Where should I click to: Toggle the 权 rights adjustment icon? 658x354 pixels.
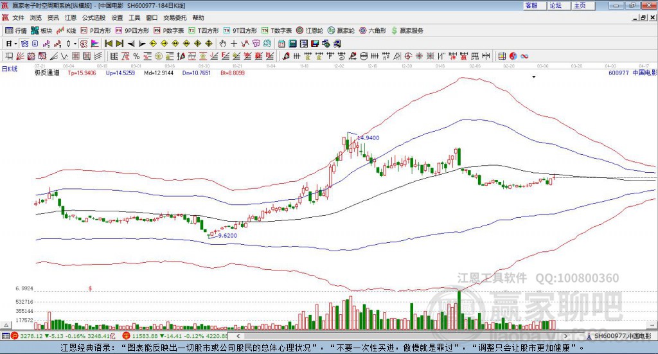(84, 44)
